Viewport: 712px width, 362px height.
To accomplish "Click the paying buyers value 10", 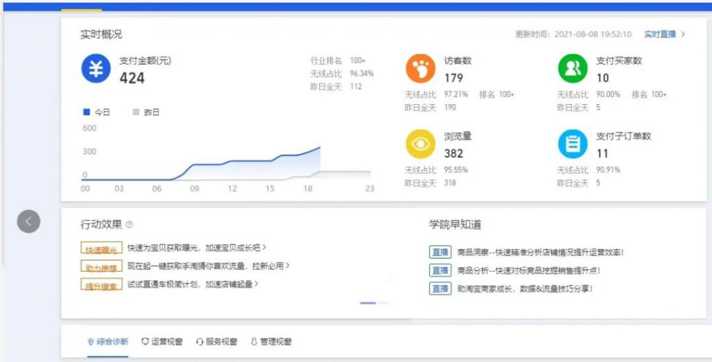I will pos(603,78).
